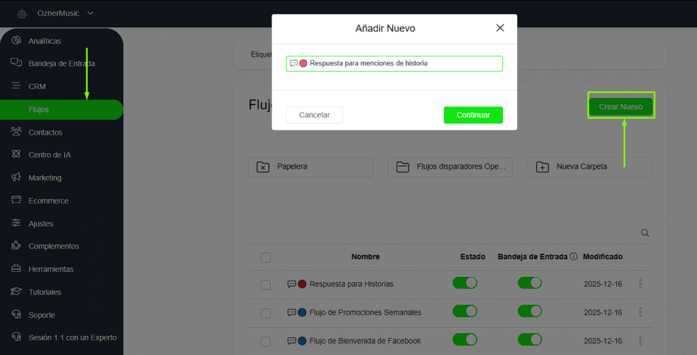
Task: Open options menu for Respuesta para Historias
Action: (640, 284)
